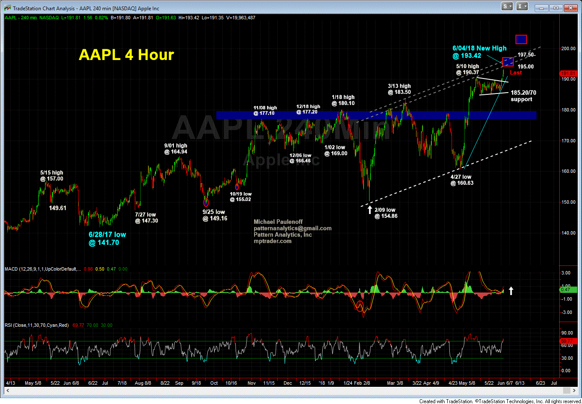This screenshot has width=582, height=404.
Task: Click the horizontal scrollbar right arrow
Action: [x=574, y=390]
